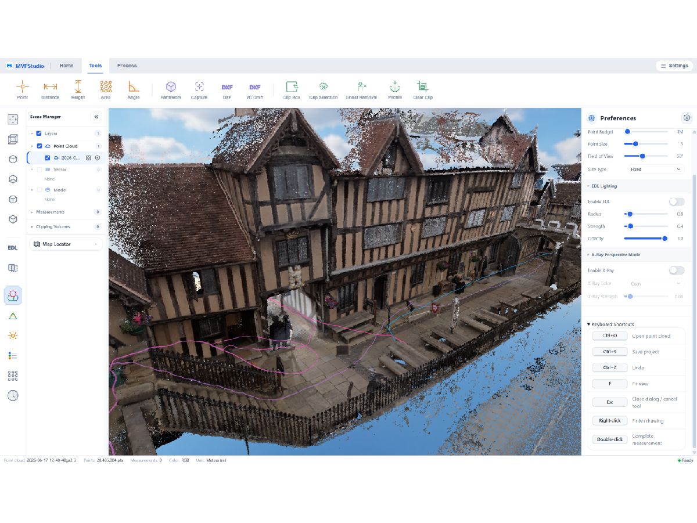Click the wireframe box icon in left sidebar
This screenshot has width=697, height=523.
[x=13, y=139]
